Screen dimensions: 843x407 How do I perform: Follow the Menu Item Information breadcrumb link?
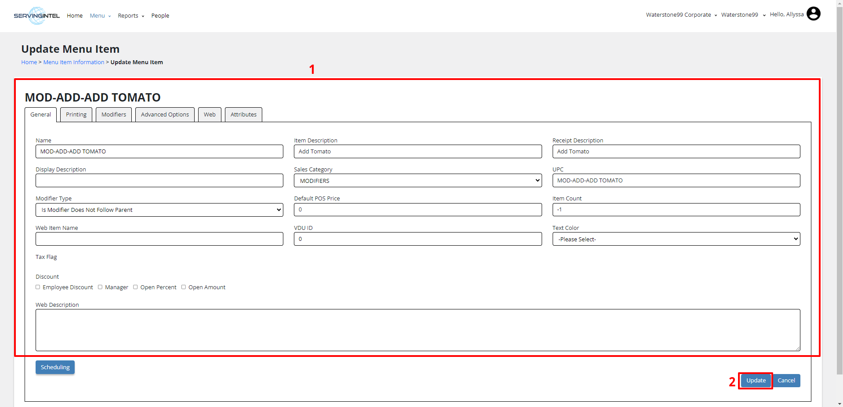click(74, 62)
